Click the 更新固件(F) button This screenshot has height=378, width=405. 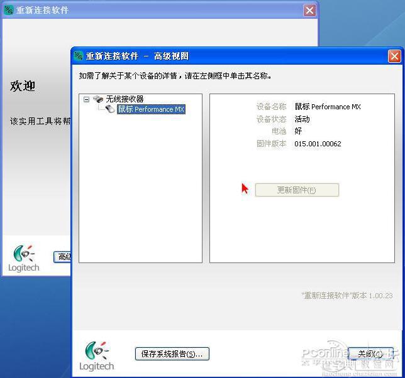[x=297, y=190]
